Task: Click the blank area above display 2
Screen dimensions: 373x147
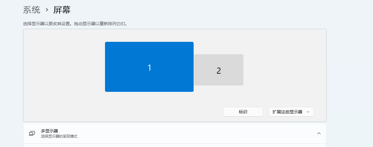Action: click(x=219, y=42)
